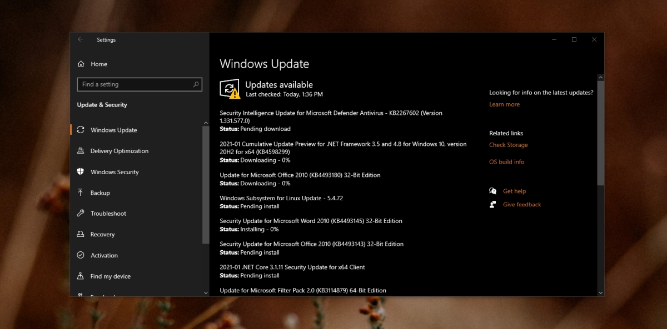Click the Home house icon
Screen dimensions: 667x329
tap(81, 64)
